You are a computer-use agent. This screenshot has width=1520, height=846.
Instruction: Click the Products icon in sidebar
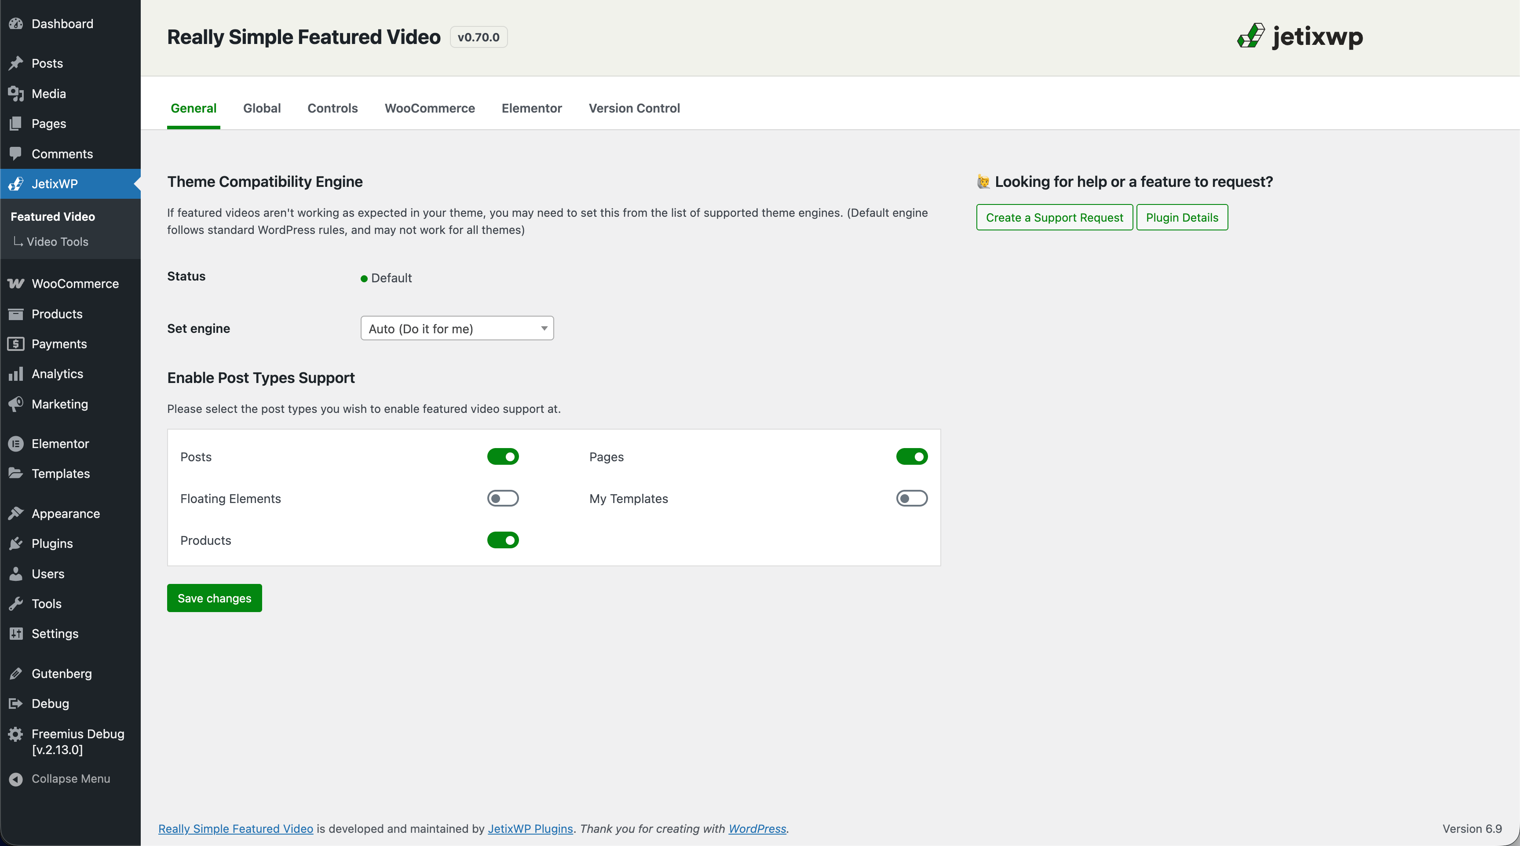(x=16, y=314)
